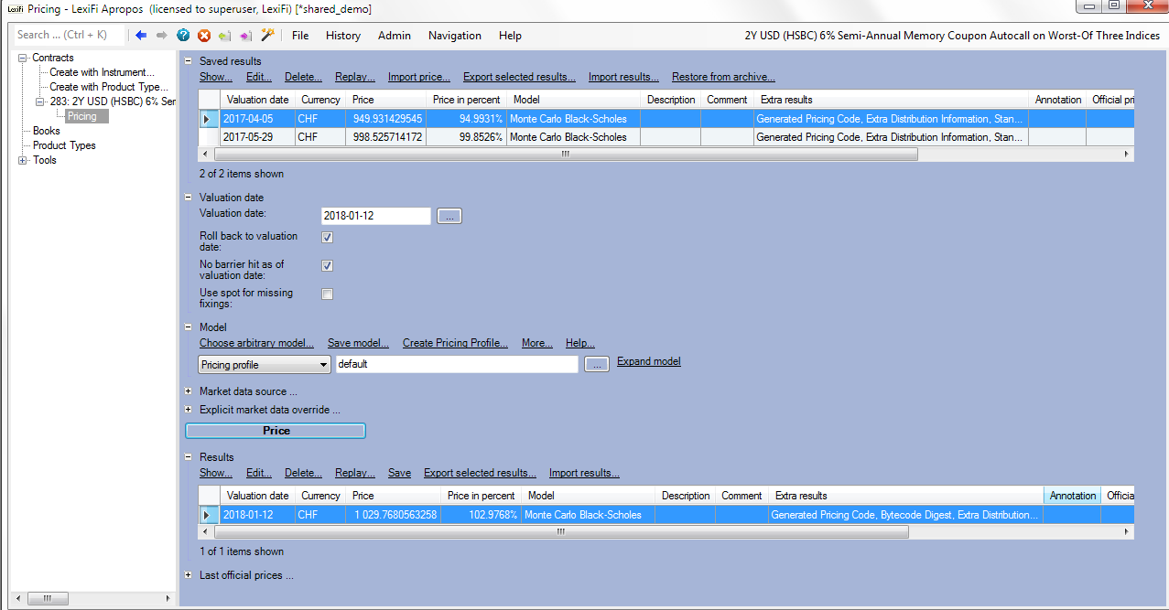
Task: Click Save model link
Action: pos(358,343)
